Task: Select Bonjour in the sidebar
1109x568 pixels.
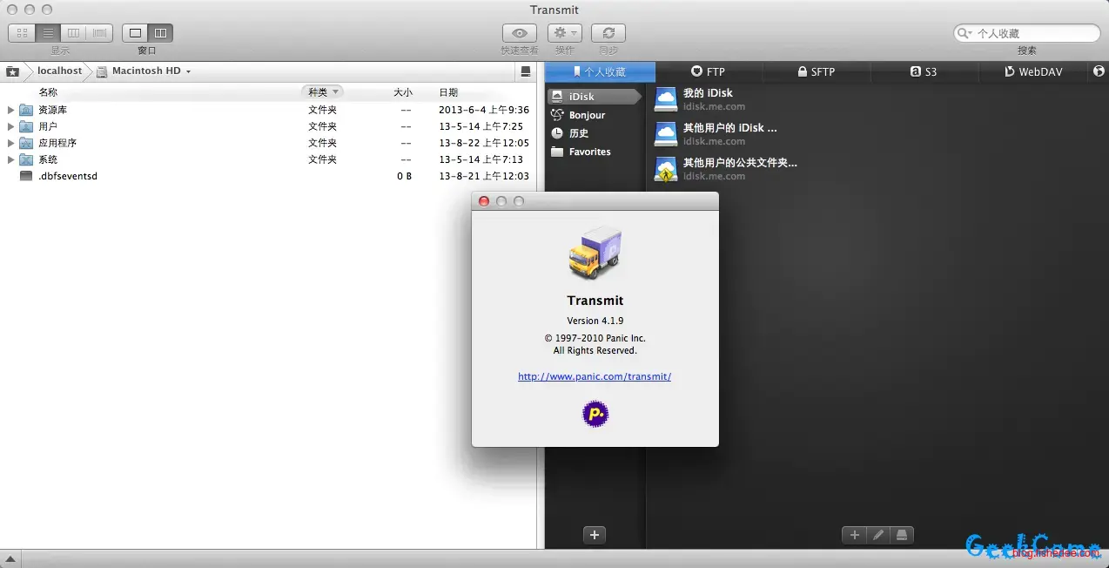Action: [x=587, y=115]
